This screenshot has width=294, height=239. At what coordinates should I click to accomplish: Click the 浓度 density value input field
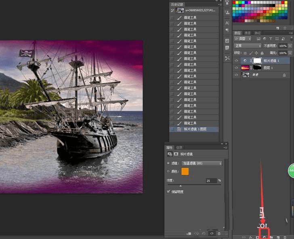[x=211, y=181]
